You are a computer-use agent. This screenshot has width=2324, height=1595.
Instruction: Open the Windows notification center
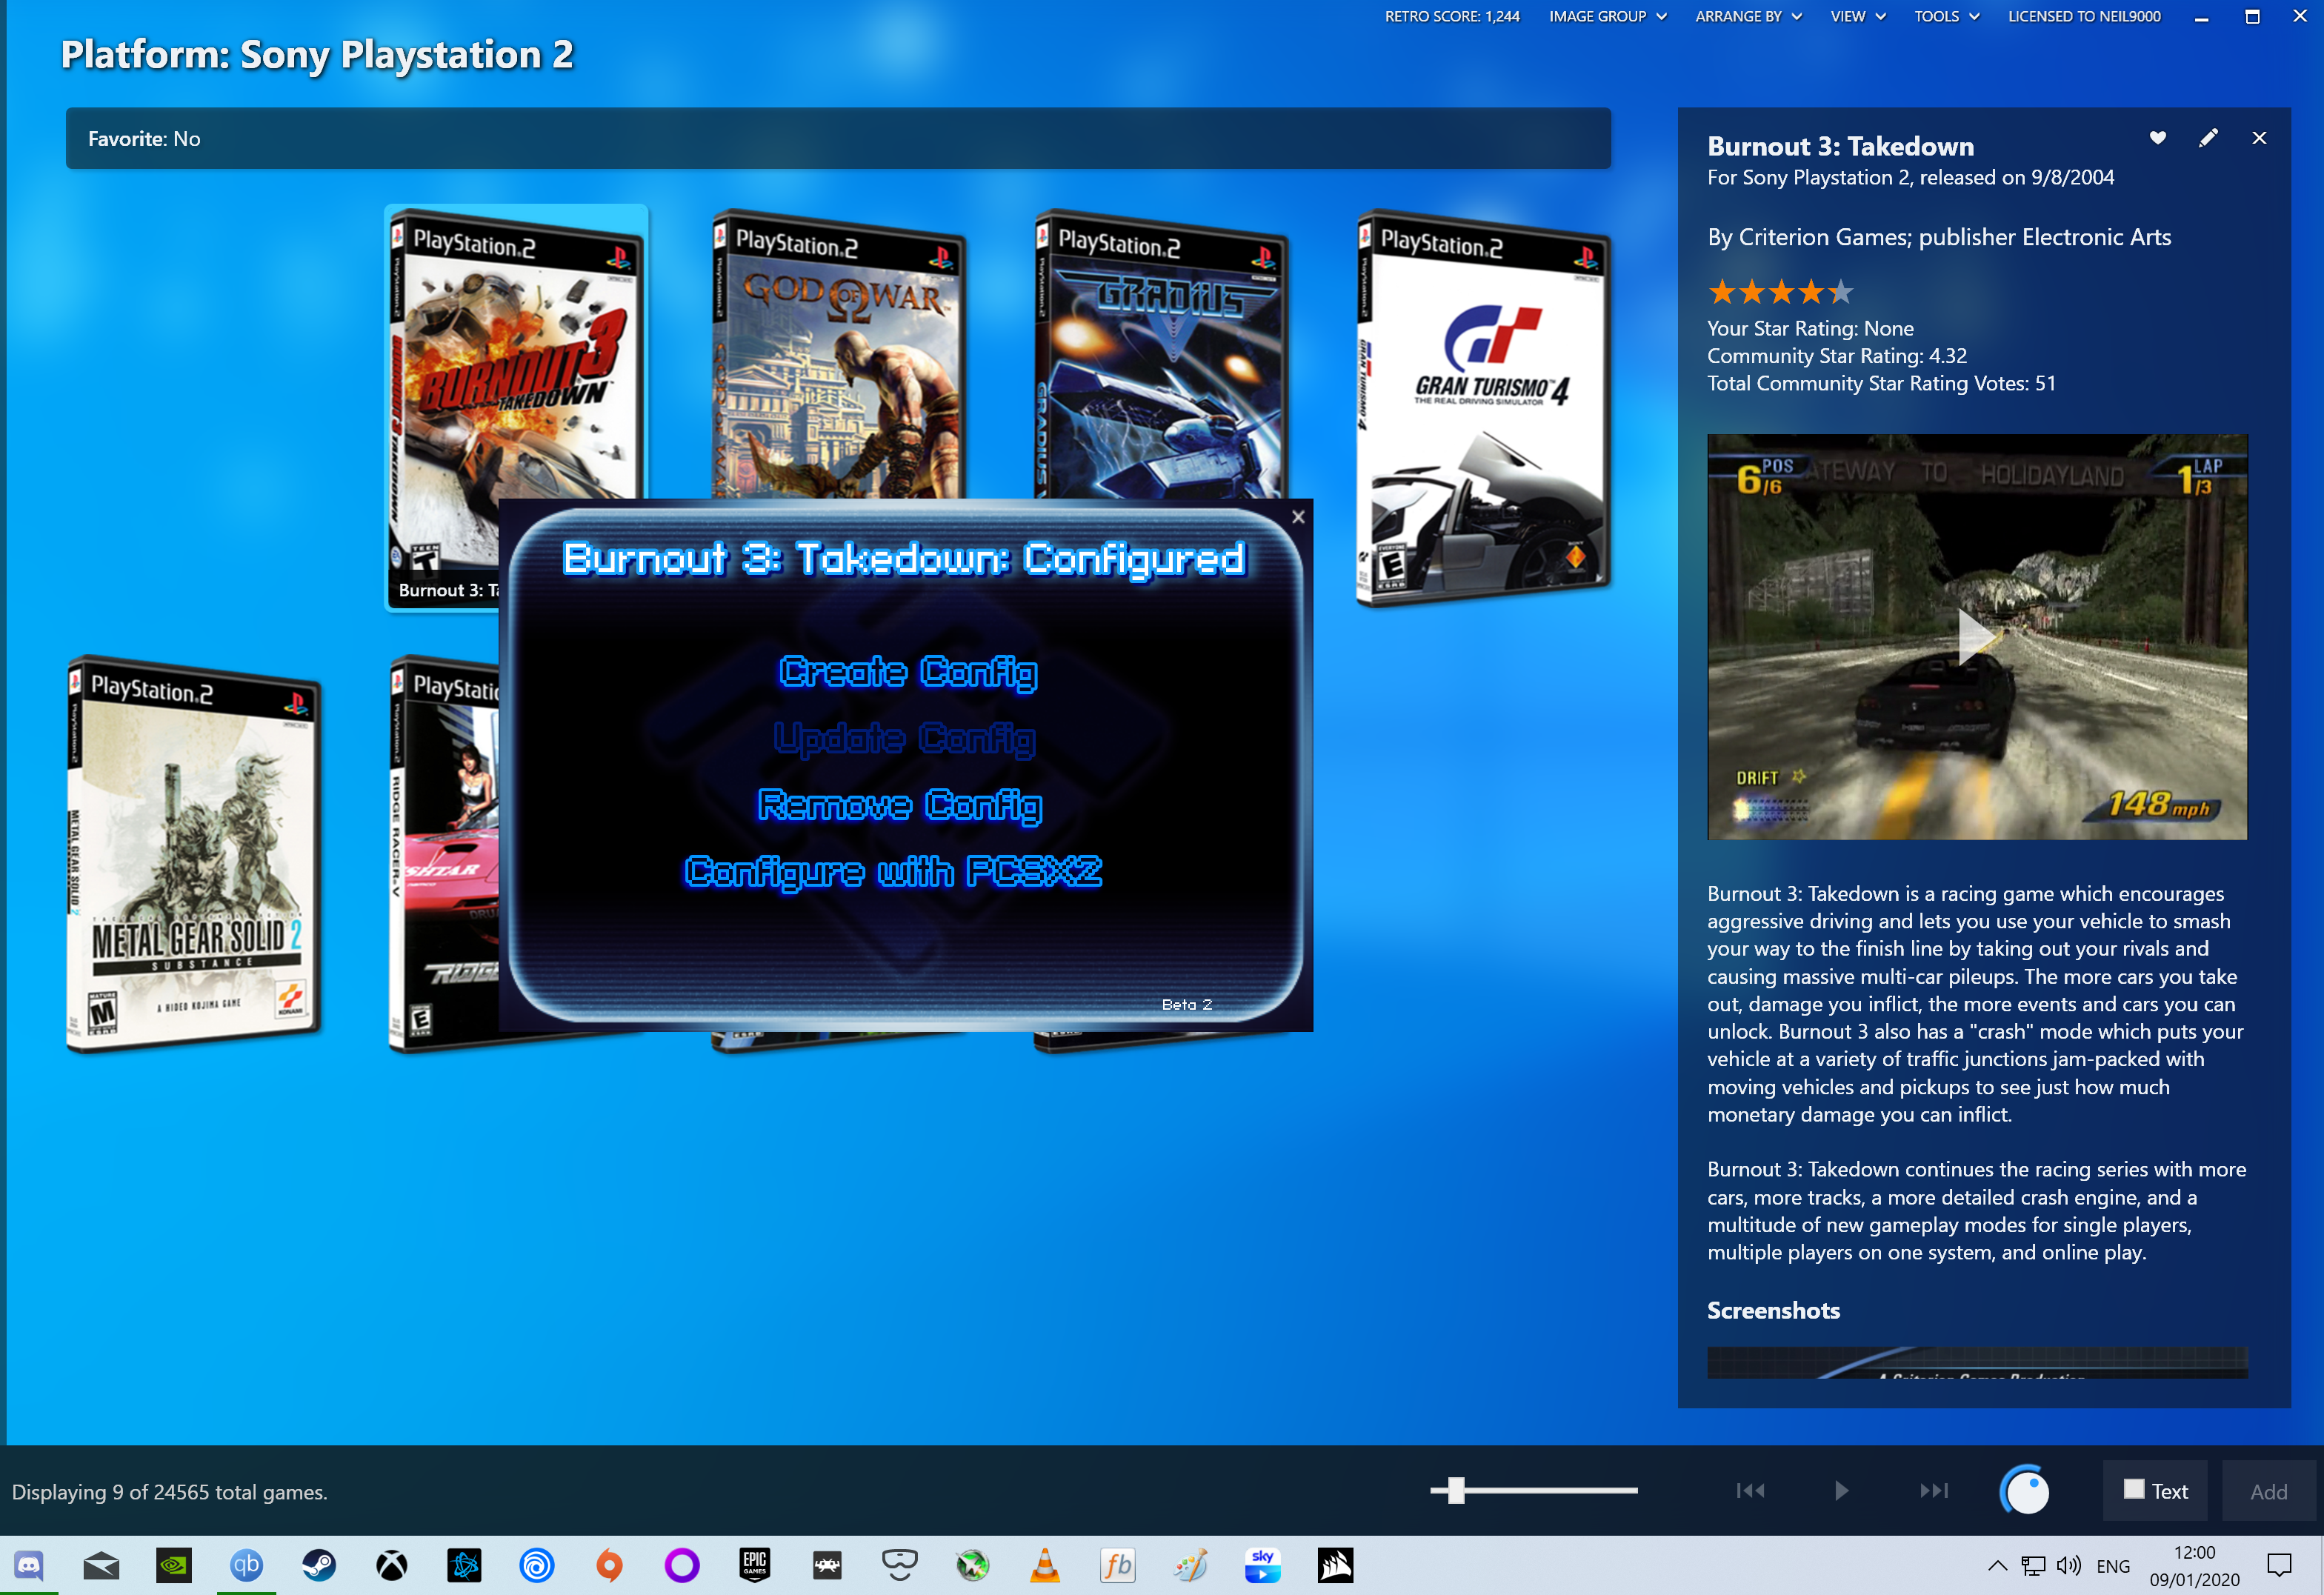(2279, 1565)
